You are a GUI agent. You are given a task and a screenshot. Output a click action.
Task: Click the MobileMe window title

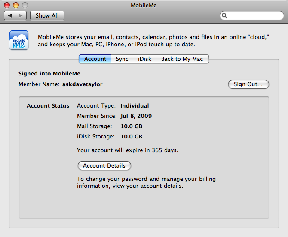tap(144, 5)
